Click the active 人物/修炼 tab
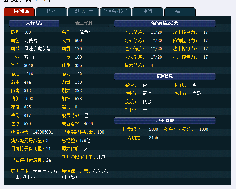Viewport: 236px width, 189px height. click(x=19, y=11)
